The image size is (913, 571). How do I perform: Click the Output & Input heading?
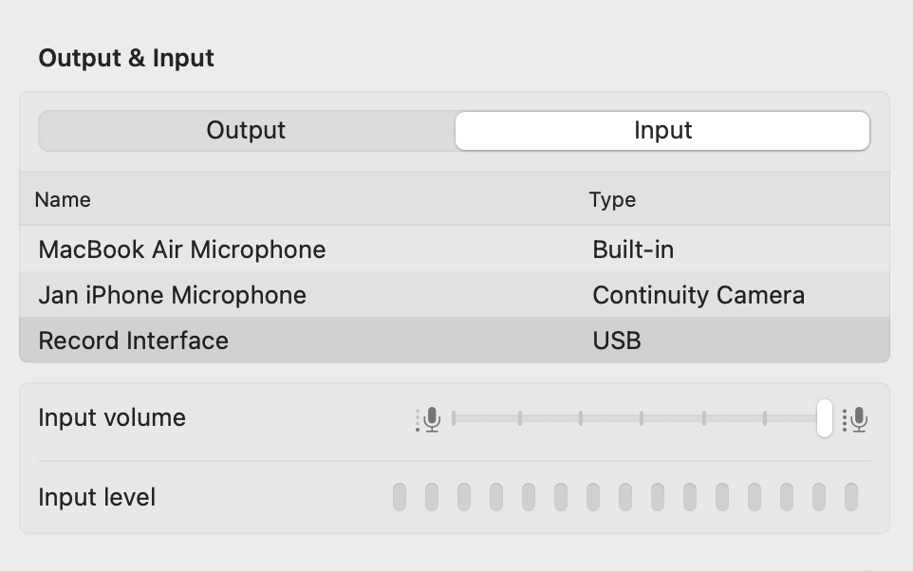126,58
